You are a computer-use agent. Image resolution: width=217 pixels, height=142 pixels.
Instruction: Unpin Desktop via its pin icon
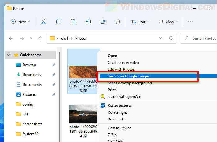tap(54, 65)
